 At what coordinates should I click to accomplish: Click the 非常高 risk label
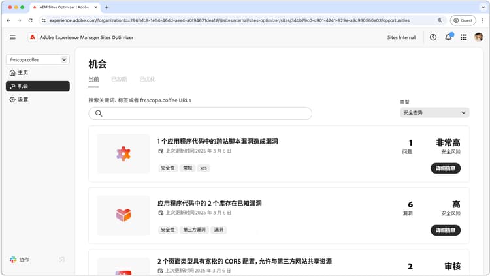tap(448, 143)
